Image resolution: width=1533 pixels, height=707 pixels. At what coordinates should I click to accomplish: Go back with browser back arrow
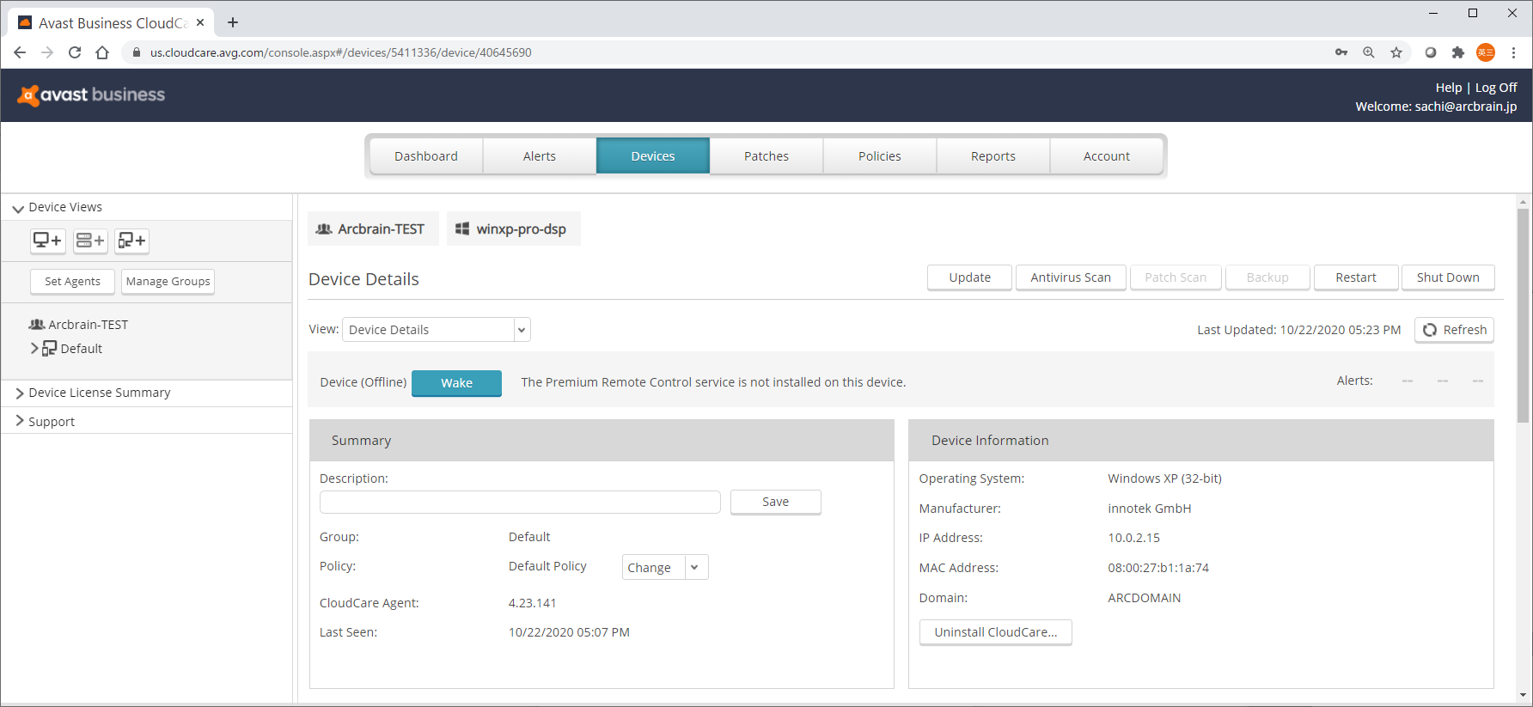tap(20, 52)
